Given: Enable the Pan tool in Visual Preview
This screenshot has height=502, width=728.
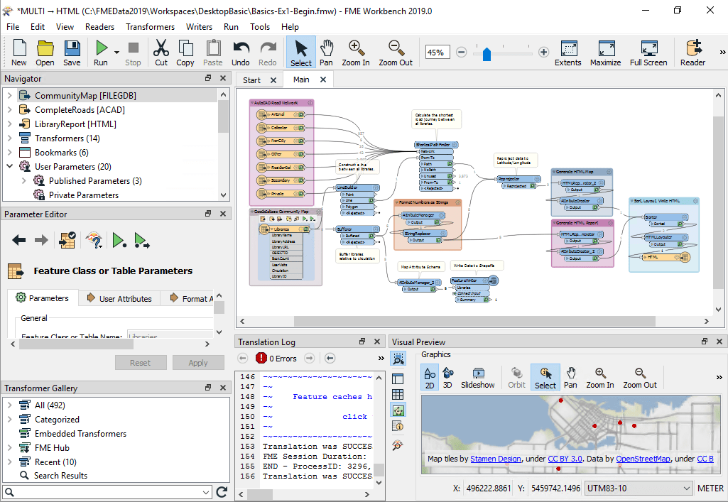Looking at the screenshot, I should [572, 377].
